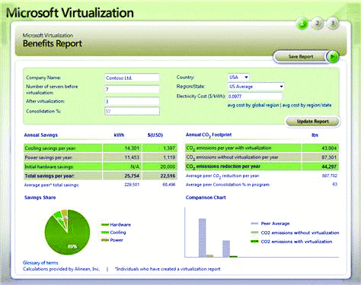Click green arrow beside Save Report
Viewport: 361px width, 285px height.
333,57
